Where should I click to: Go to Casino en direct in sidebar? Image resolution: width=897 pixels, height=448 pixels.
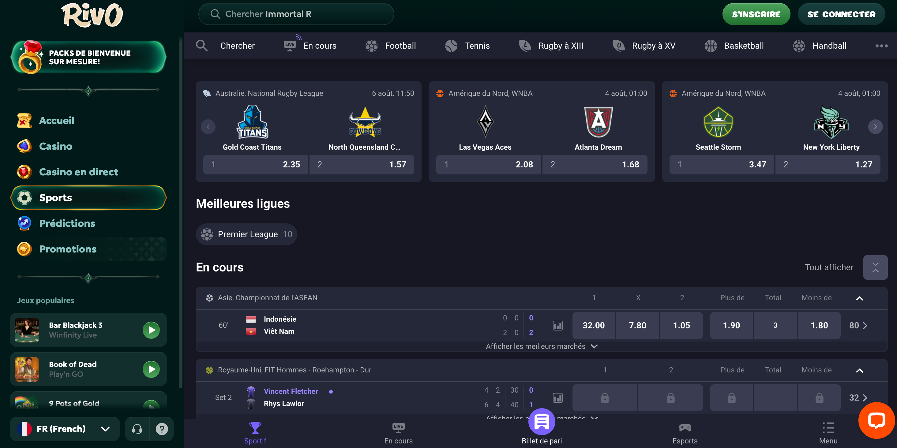point(88,172)
